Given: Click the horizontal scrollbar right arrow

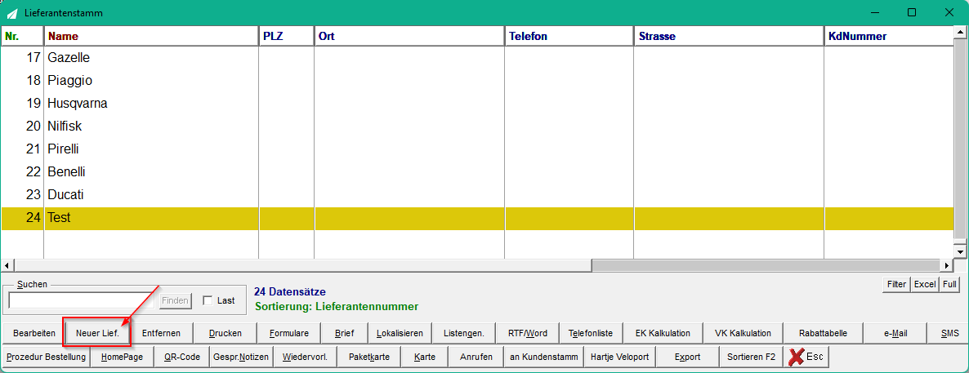Looking at the screenshot, I should [x=946, y=265].
